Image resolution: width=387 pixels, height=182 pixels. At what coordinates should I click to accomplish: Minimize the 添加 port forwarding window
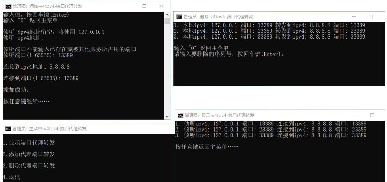coord(127,6)
